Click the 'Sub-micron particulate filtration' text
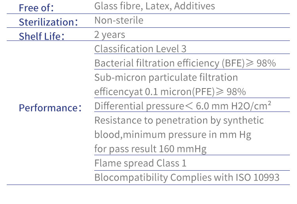297x204 pixels. pyautogui.click(x=166, y=77)
